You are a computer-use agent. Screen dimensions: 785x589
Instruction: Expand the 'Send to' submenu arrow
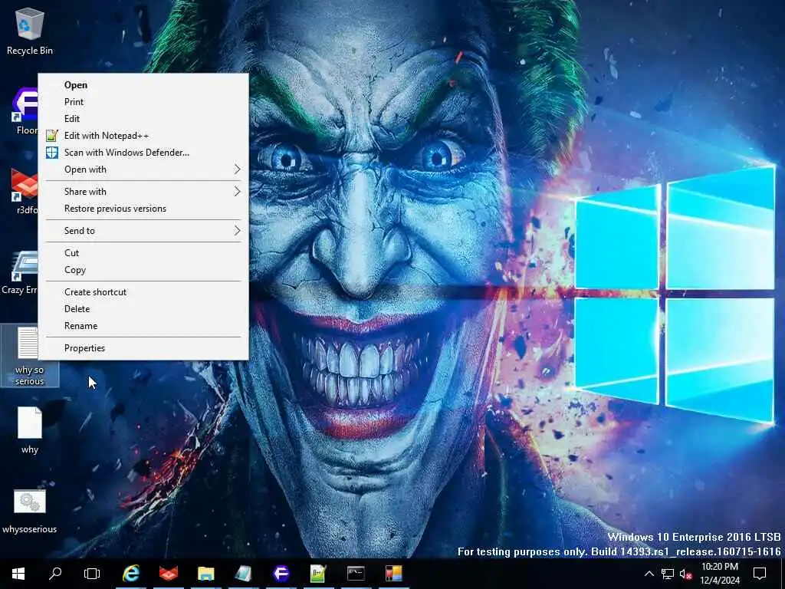point(238,230)
